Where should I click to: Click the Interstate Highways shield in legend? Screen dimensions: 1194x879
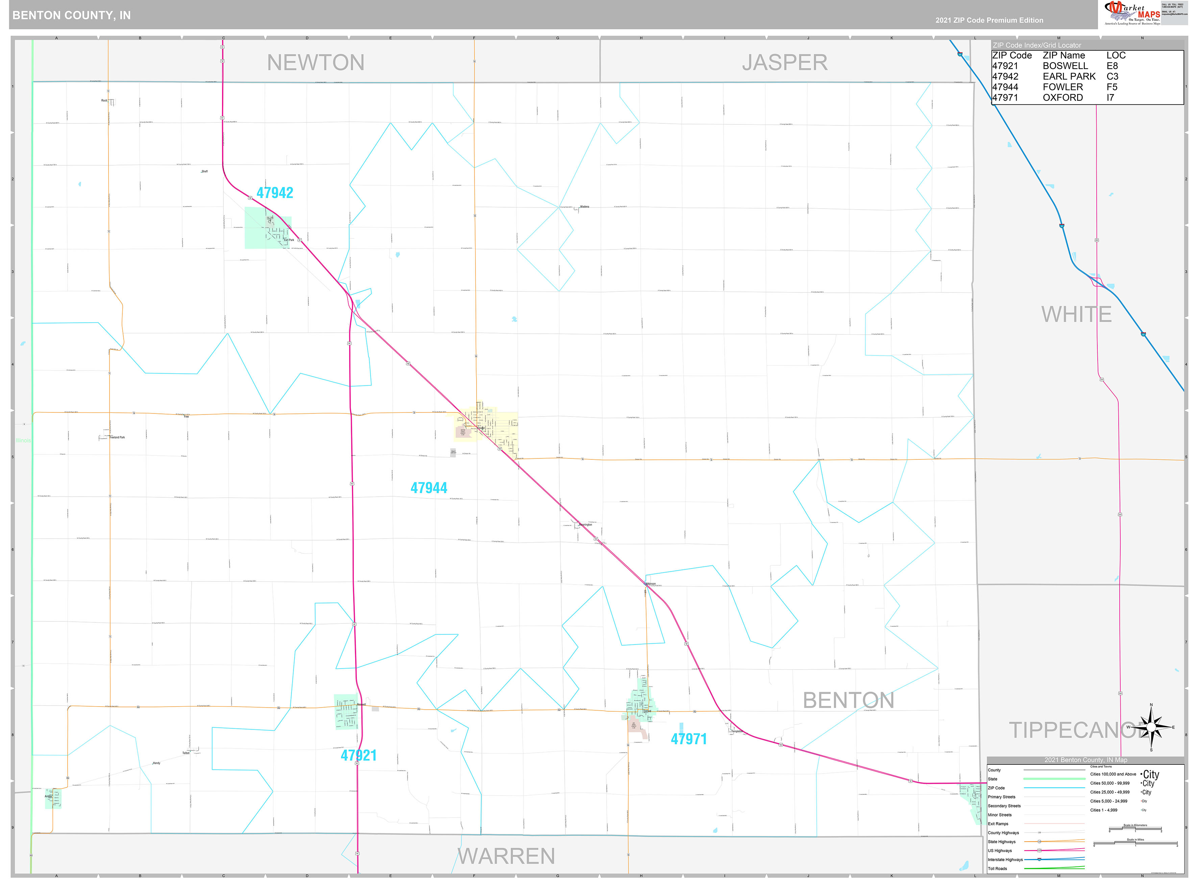pyautogui.click(x=1039, y=859)
